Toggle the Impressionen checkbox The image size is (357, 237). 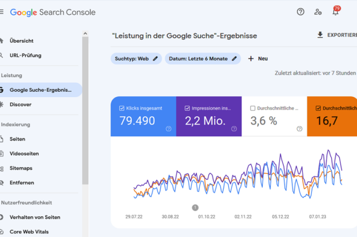(x=187, y=108)
